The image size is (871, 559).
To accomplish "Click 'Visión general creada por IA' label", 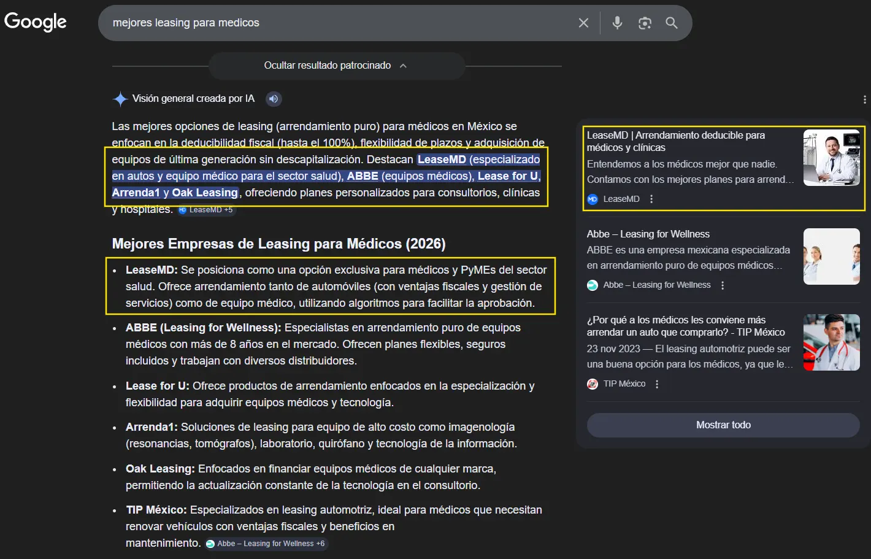I will [x=193, y=99].
